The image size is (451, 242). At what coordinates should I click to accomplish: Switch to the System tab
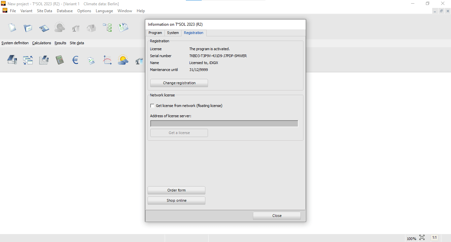tap(173, 33)
